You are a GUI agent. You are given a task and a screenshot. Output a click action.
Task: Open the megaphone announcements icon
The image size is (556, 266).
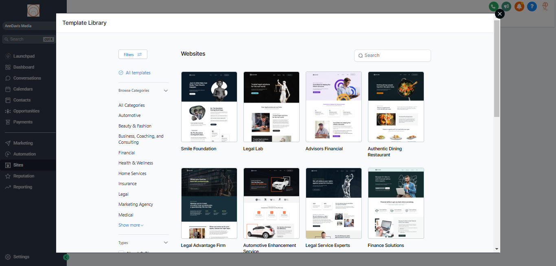506,6
